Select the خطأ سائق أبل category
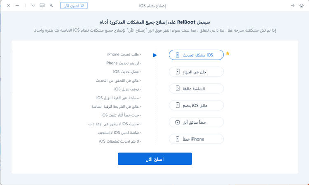The height and width of the screenshot is (185, 309). pos(196,123)
